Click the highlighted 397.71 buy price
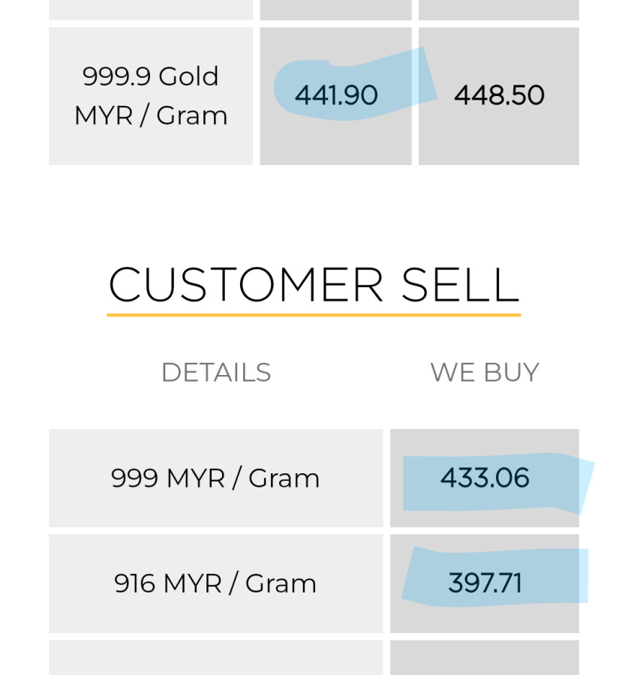This screenshot has width=628, height=675. click(485, 583)
